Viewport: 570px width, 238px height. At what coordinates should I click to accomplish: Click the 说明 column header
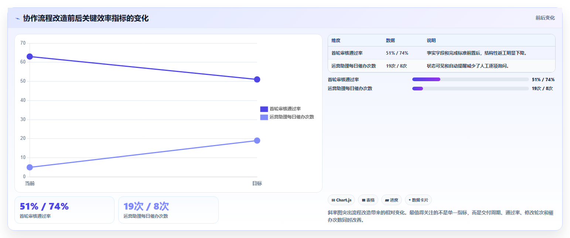[x=431, y=40]
